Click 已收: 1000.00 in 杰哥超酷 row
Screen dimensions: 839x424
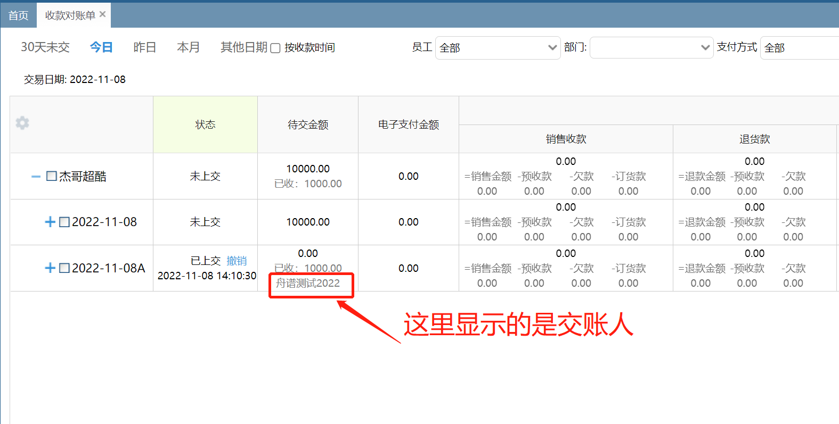[x=308, y=184]
